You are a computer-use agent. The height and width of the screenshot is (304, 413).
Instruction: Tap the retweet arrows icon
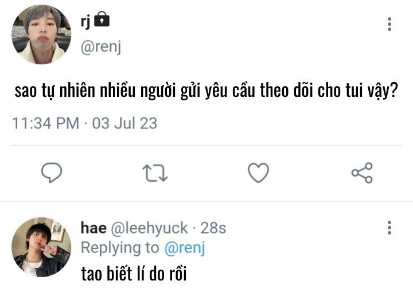click(155, 172)
